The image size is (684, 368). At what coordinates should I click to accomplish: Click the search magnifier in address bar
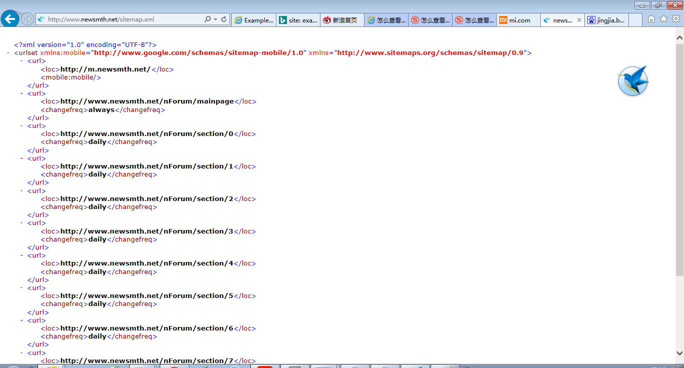click(x=207, y=19)
